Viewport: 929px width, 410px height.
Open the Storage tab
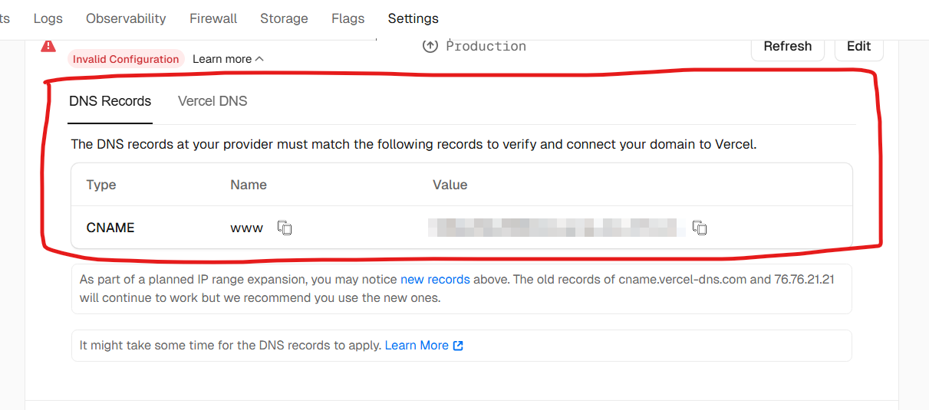[284, 18]
